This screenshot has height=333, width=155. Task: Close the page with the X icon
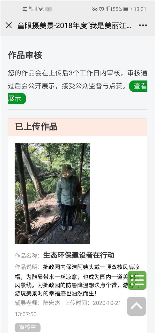pyautogui.click(x=9, y=25)
